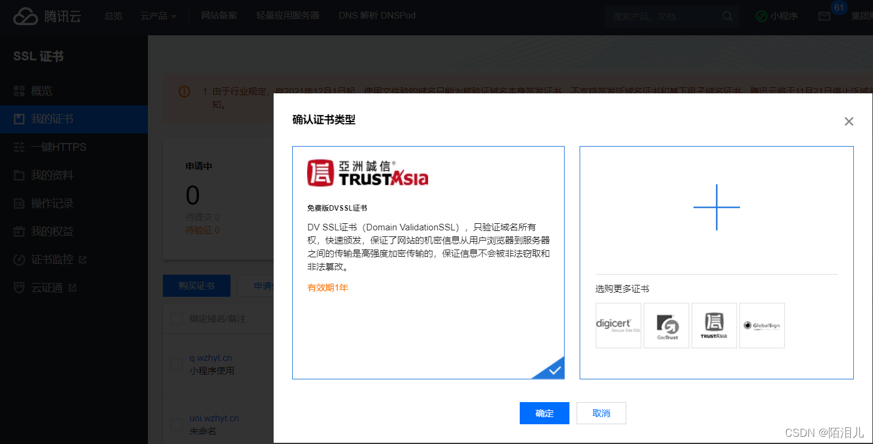873x444 pixels.
Task: Confirm certificate type with 确定 button
Action: (544, 413)
